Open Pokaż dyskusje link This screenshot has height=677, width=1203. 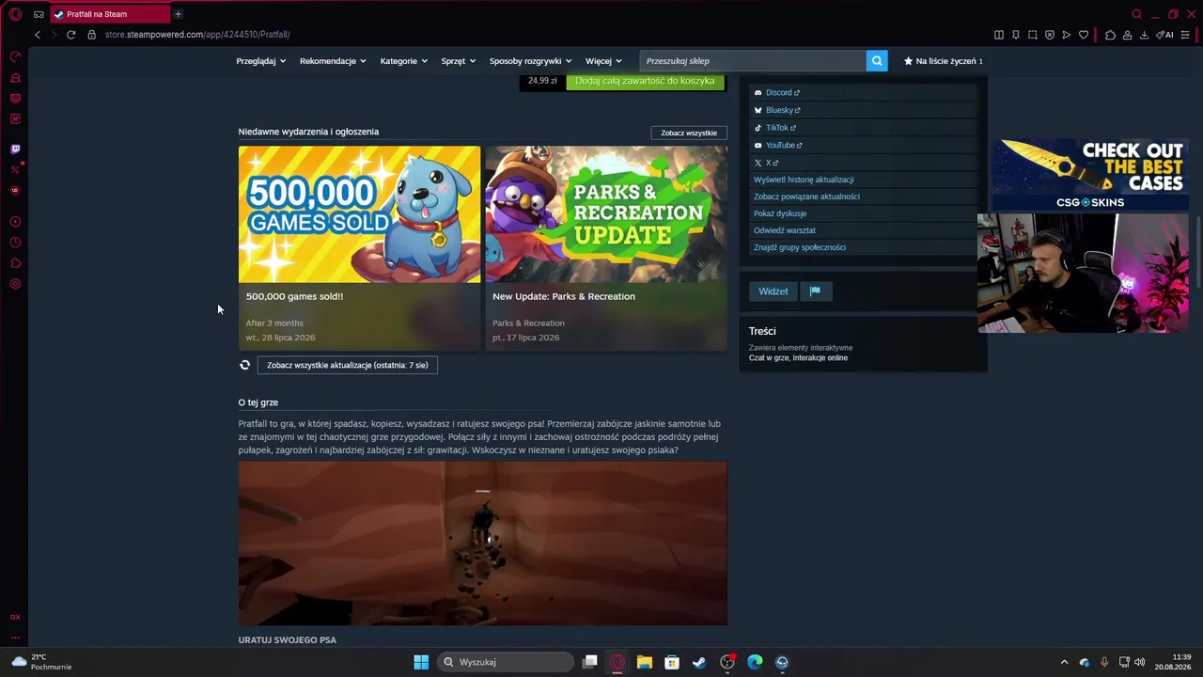click(x=780, y=213)
